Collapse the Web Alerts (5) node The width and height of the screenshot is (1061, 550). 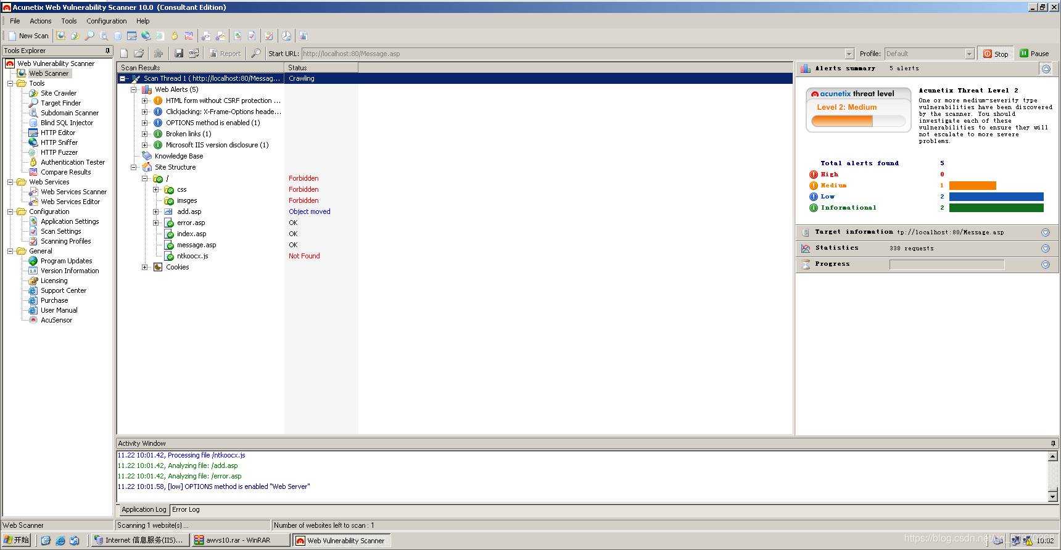(133, 89)
